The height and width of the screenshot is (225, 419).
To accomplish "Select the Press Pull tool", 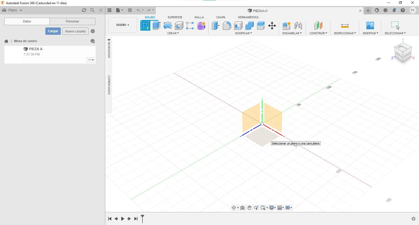I will click(x=216, y=26).
